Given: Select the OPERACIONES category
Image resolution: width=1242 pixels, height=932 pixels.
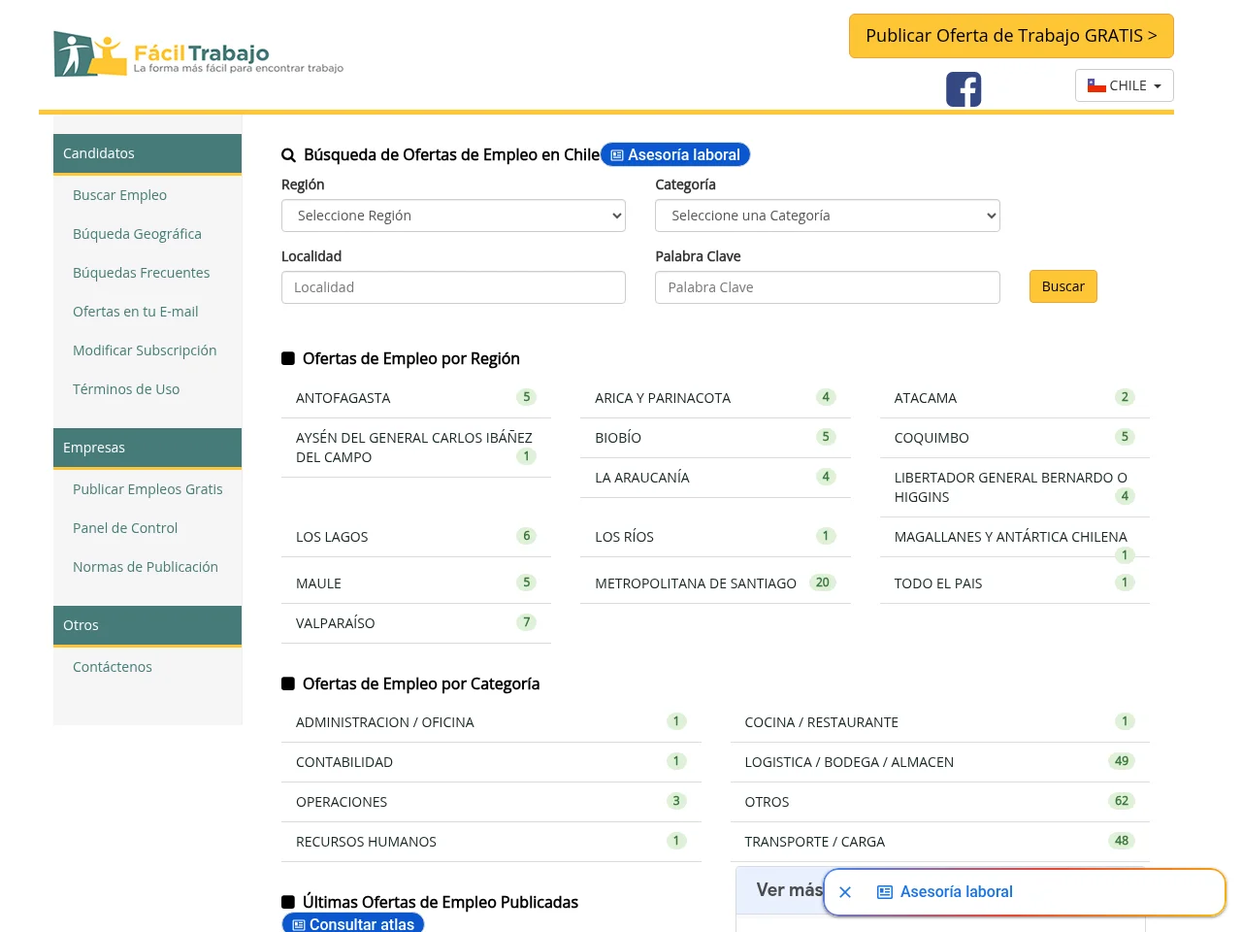Looking at the screenshot, I should (491, 802).
